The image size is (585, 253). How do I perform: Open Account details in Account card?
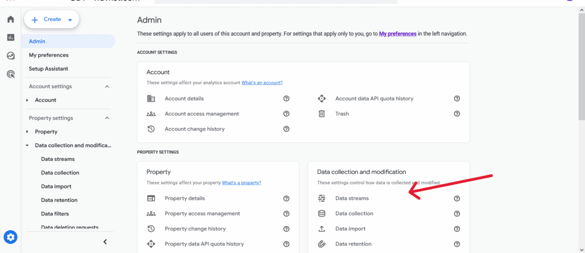185,99
